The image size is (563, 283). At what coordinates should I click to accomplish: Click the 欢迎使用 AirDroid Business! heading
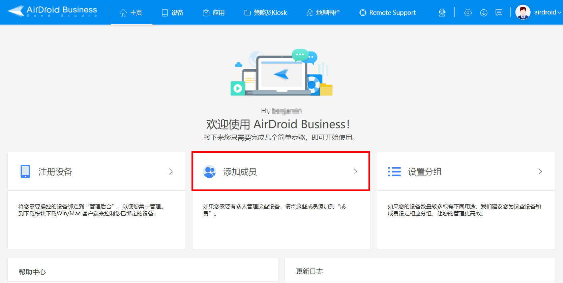(x=278, y=124)
